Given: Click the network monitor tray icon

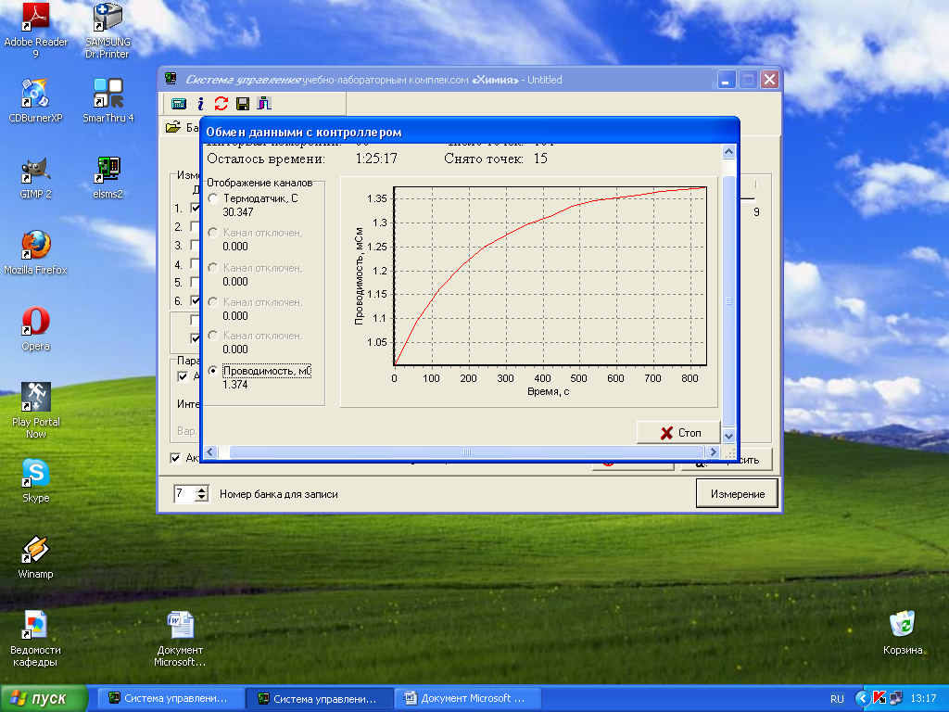Looking at the screenshot, I should [896, 698].
